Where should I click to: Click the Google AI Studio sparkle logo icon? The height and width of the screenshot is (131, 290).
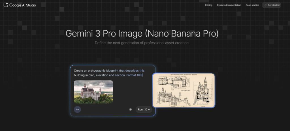click(x=6, y=5)
